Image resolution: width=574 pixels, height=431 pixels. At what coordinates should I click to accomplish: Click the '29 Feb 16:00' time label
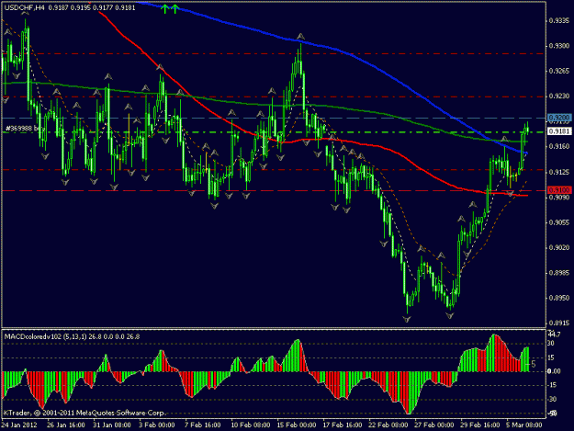pyautogui.click(x=480, y=425)
